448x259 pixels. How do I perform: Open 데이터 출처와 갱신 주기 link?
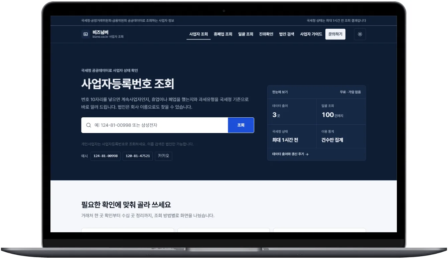[x=290, y=154]
